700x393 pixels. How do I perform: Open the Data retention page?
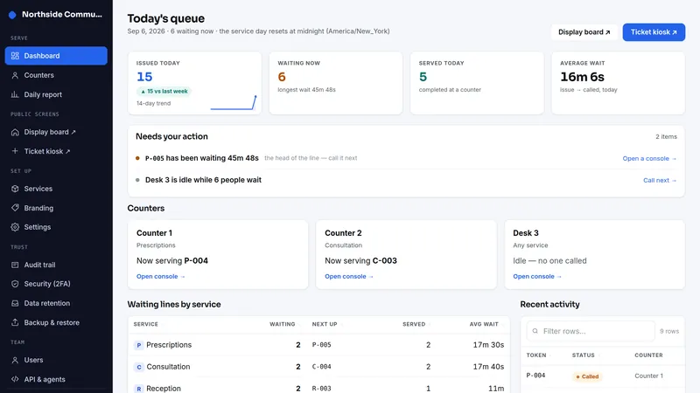(x=56, y=303)
